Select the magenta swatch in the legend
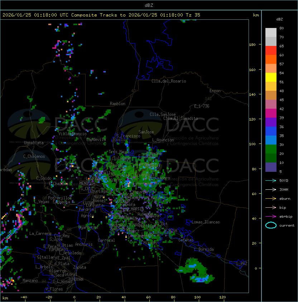This screenshot has width=298, height=302. tap(271, 113)
